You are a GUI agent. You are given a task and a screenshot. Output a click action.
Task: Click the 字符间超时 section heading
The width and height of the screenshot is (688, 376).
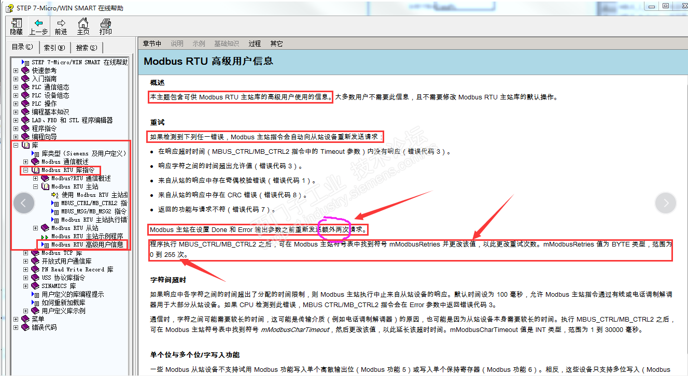pyautogui.click(x=168, y=280)
